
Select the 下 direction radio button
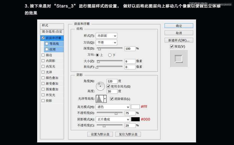coord(110,55)
